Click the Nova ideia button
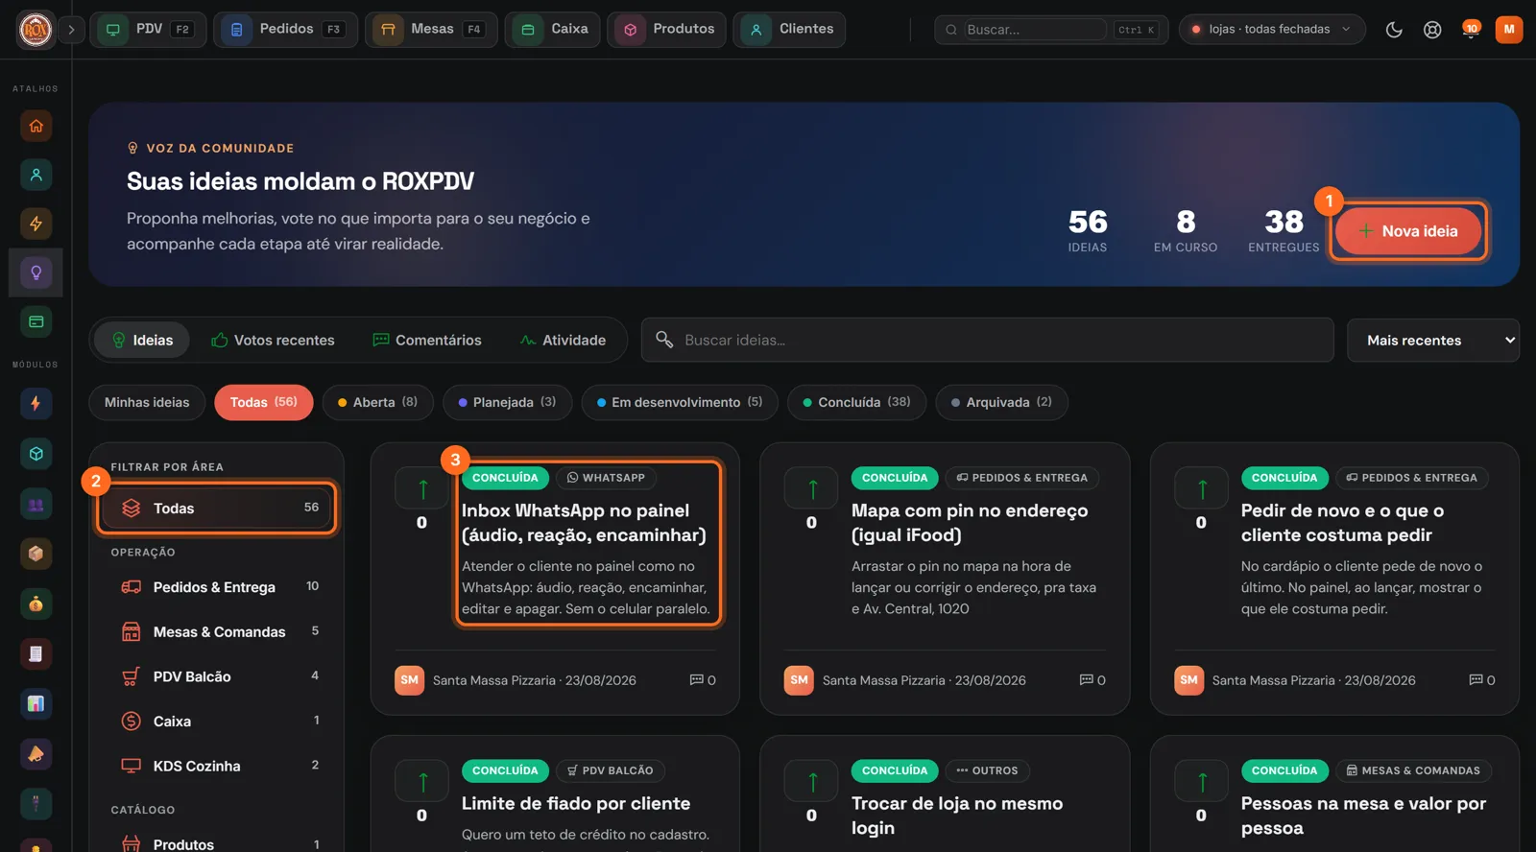The image size is (1536, 852). pos(1408,231)
